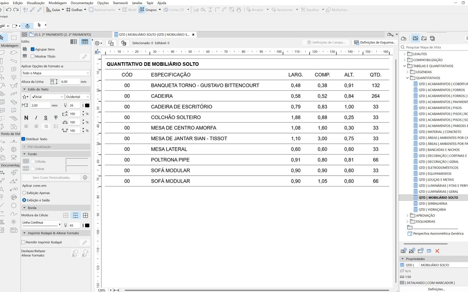This screenshot has height=292, width=468.
Task: Choose the first table style icon
Action: [74, 41]
